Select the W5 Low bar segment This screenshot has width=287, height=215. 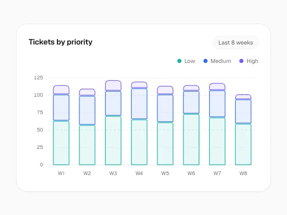[165, 144]
